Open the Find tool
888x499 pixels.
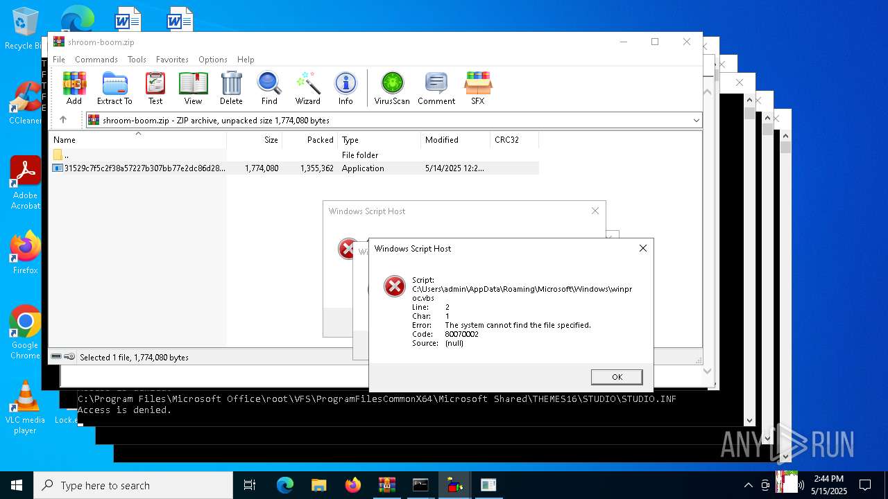click(269, 88)
